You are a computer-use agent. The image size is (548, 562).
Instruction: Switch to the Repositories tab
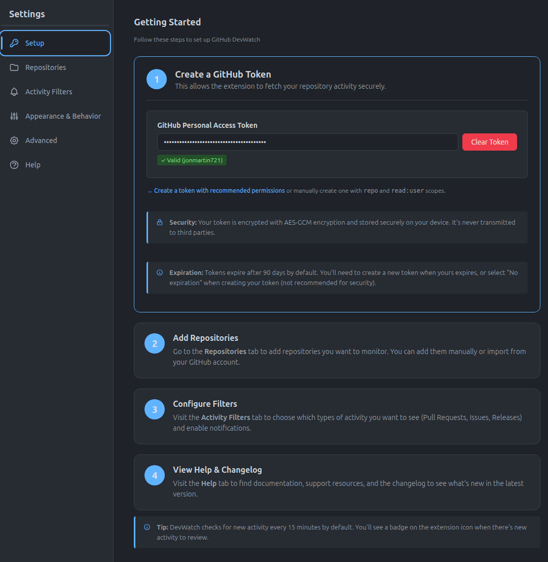(x=46, y=67)
